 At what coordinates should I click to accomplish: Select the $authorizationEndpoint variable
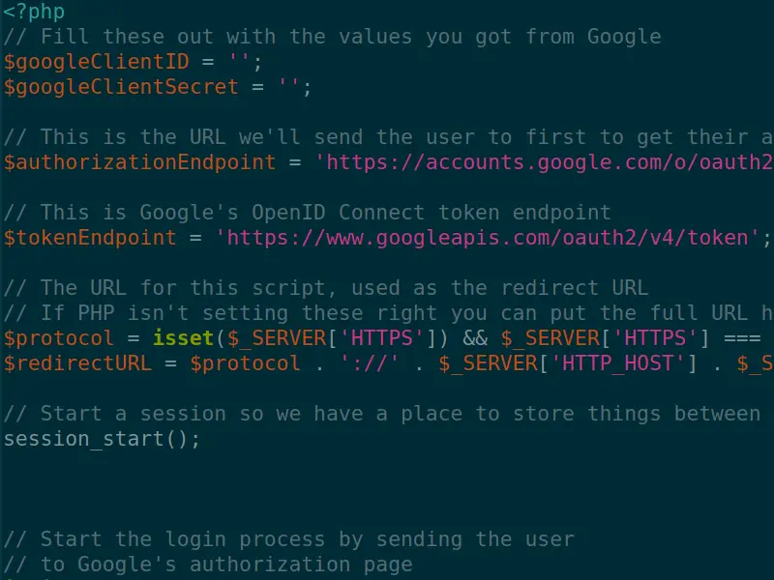[x=140, y=162]
